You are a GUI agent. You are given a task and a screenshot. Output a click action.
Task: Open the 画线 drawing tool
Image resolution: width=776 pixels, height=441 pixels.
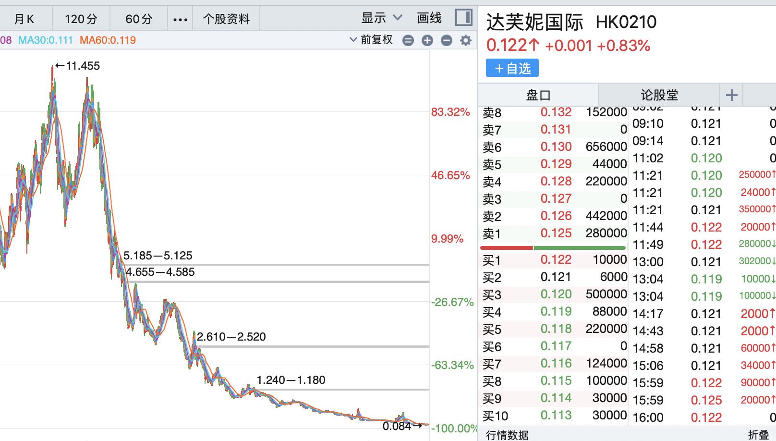click(x=428, y=17)
